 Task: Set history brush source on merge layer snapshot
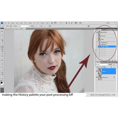pos(97,36)
